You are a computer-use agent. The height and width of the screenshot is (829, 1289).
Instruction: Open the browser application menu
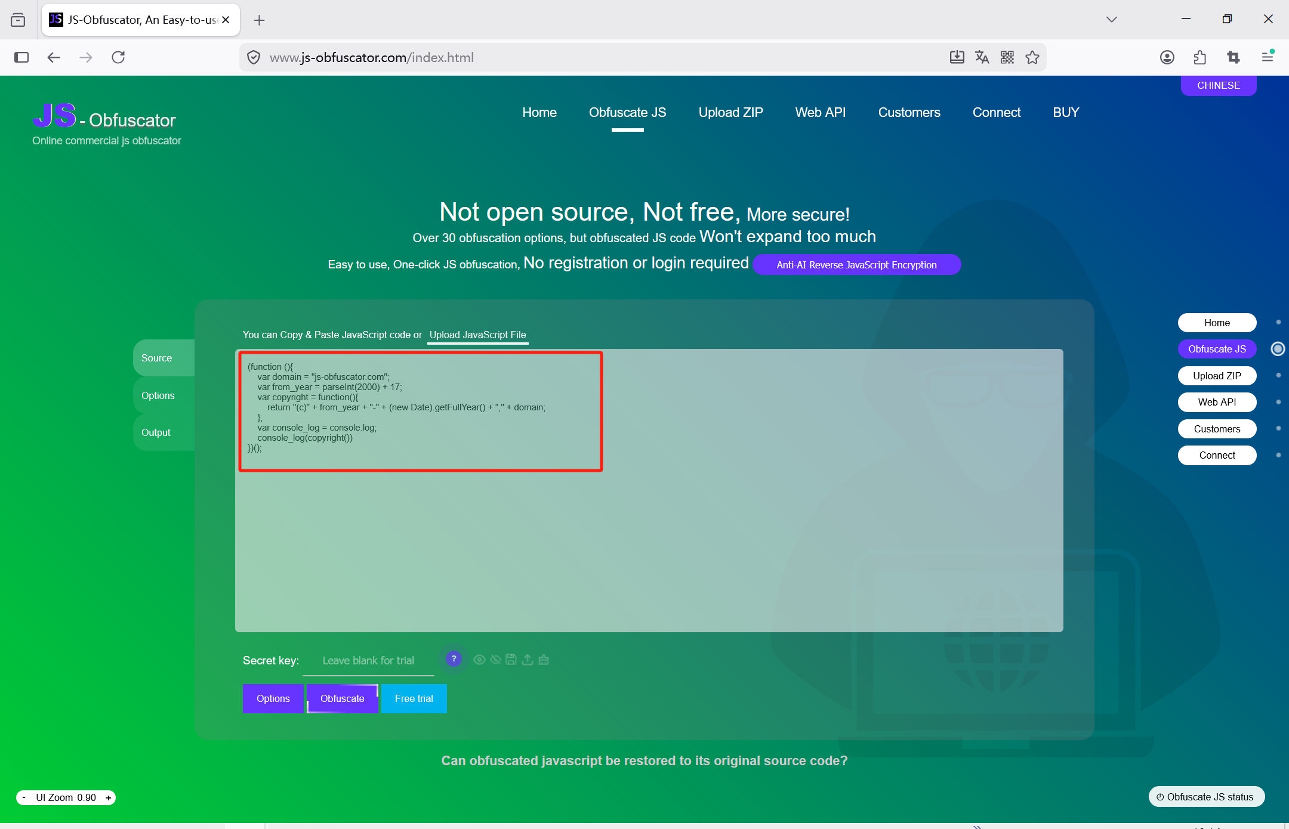click(x=1268, y=57)
